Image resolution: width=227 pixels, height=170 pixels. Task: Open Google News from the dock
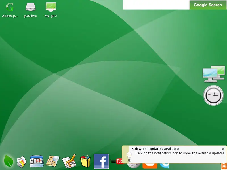(x=22, y=162)
